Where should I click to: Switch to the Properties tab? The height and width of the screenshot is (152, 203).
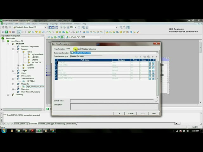(76, 49)
